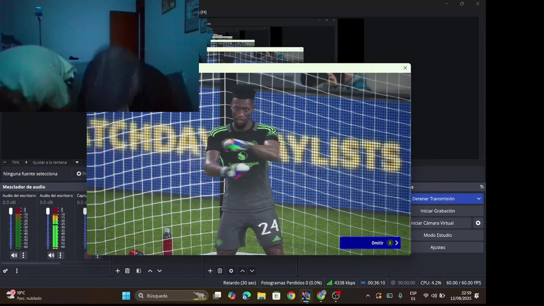The image size is (544, 306).
Task: Zoom in the preview with the plus button
Action: (x=26, y=162)
